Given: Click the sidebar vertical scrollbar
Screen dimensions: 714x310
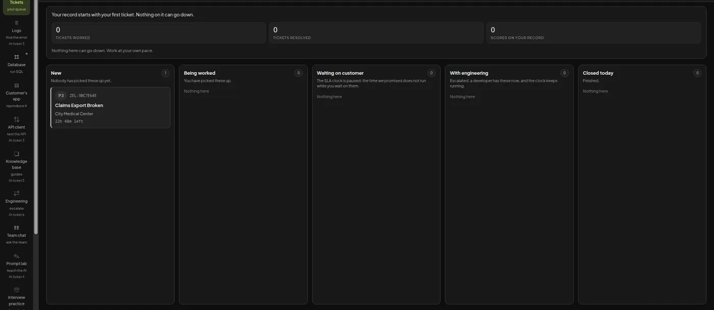Looking at the screenshot, I should click(36, 117).
